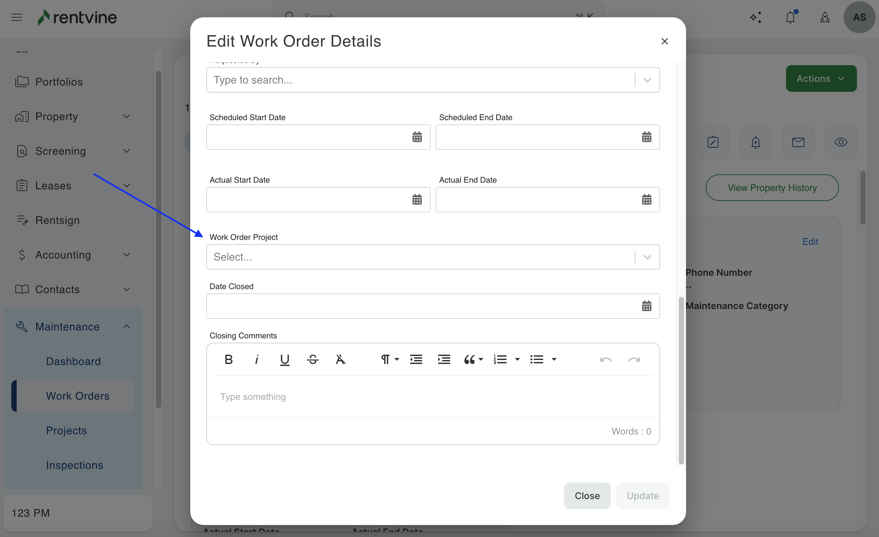Toggle underline in Closing Comments toolbar

click(284, 360)
